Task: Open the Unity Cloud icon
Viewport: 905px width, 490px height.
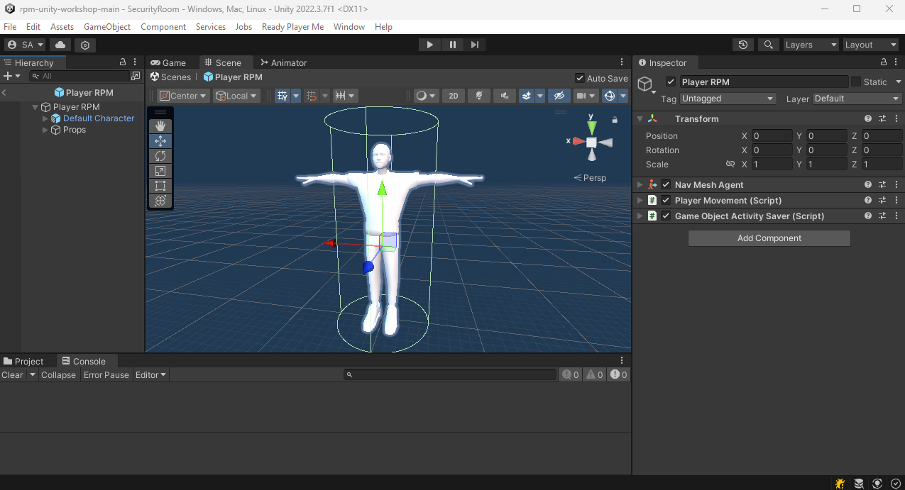Action: (60, 45)
